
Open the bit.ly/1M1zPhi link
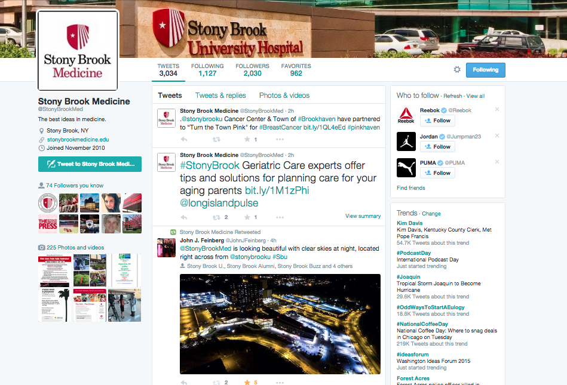tap(277, 190)
